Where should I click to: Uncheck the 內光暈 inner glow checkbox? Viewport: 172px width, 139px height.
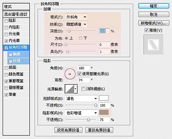pos(6,41)
